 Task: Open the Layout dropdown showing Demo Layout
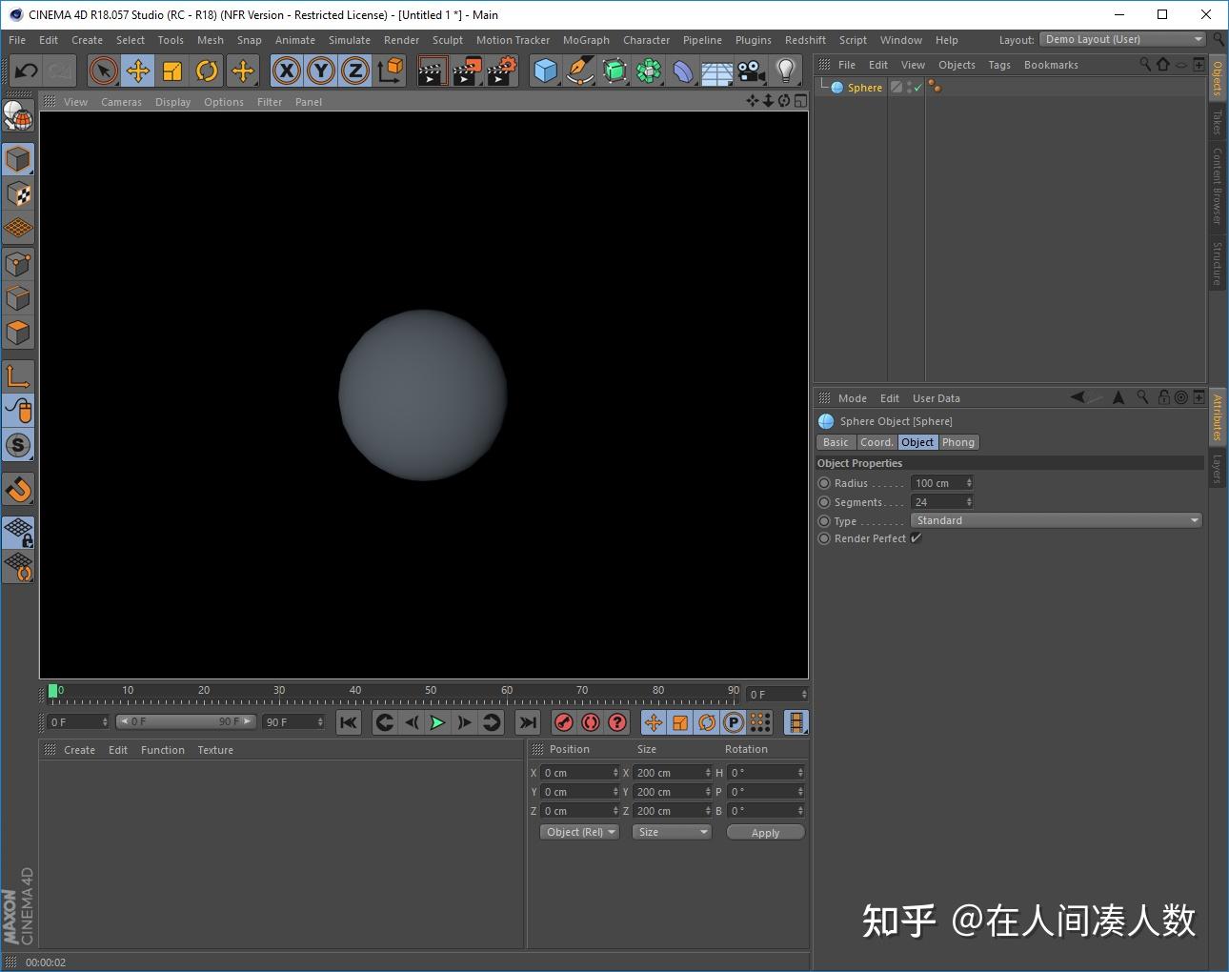click(x=1122, y=39)
